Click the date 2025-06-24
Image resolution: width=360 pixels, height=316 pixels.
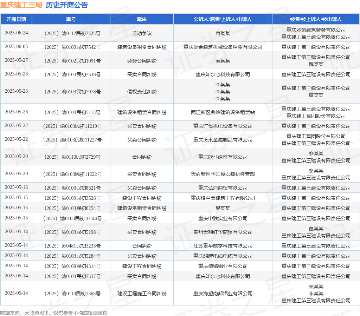[x=16, y=33]
